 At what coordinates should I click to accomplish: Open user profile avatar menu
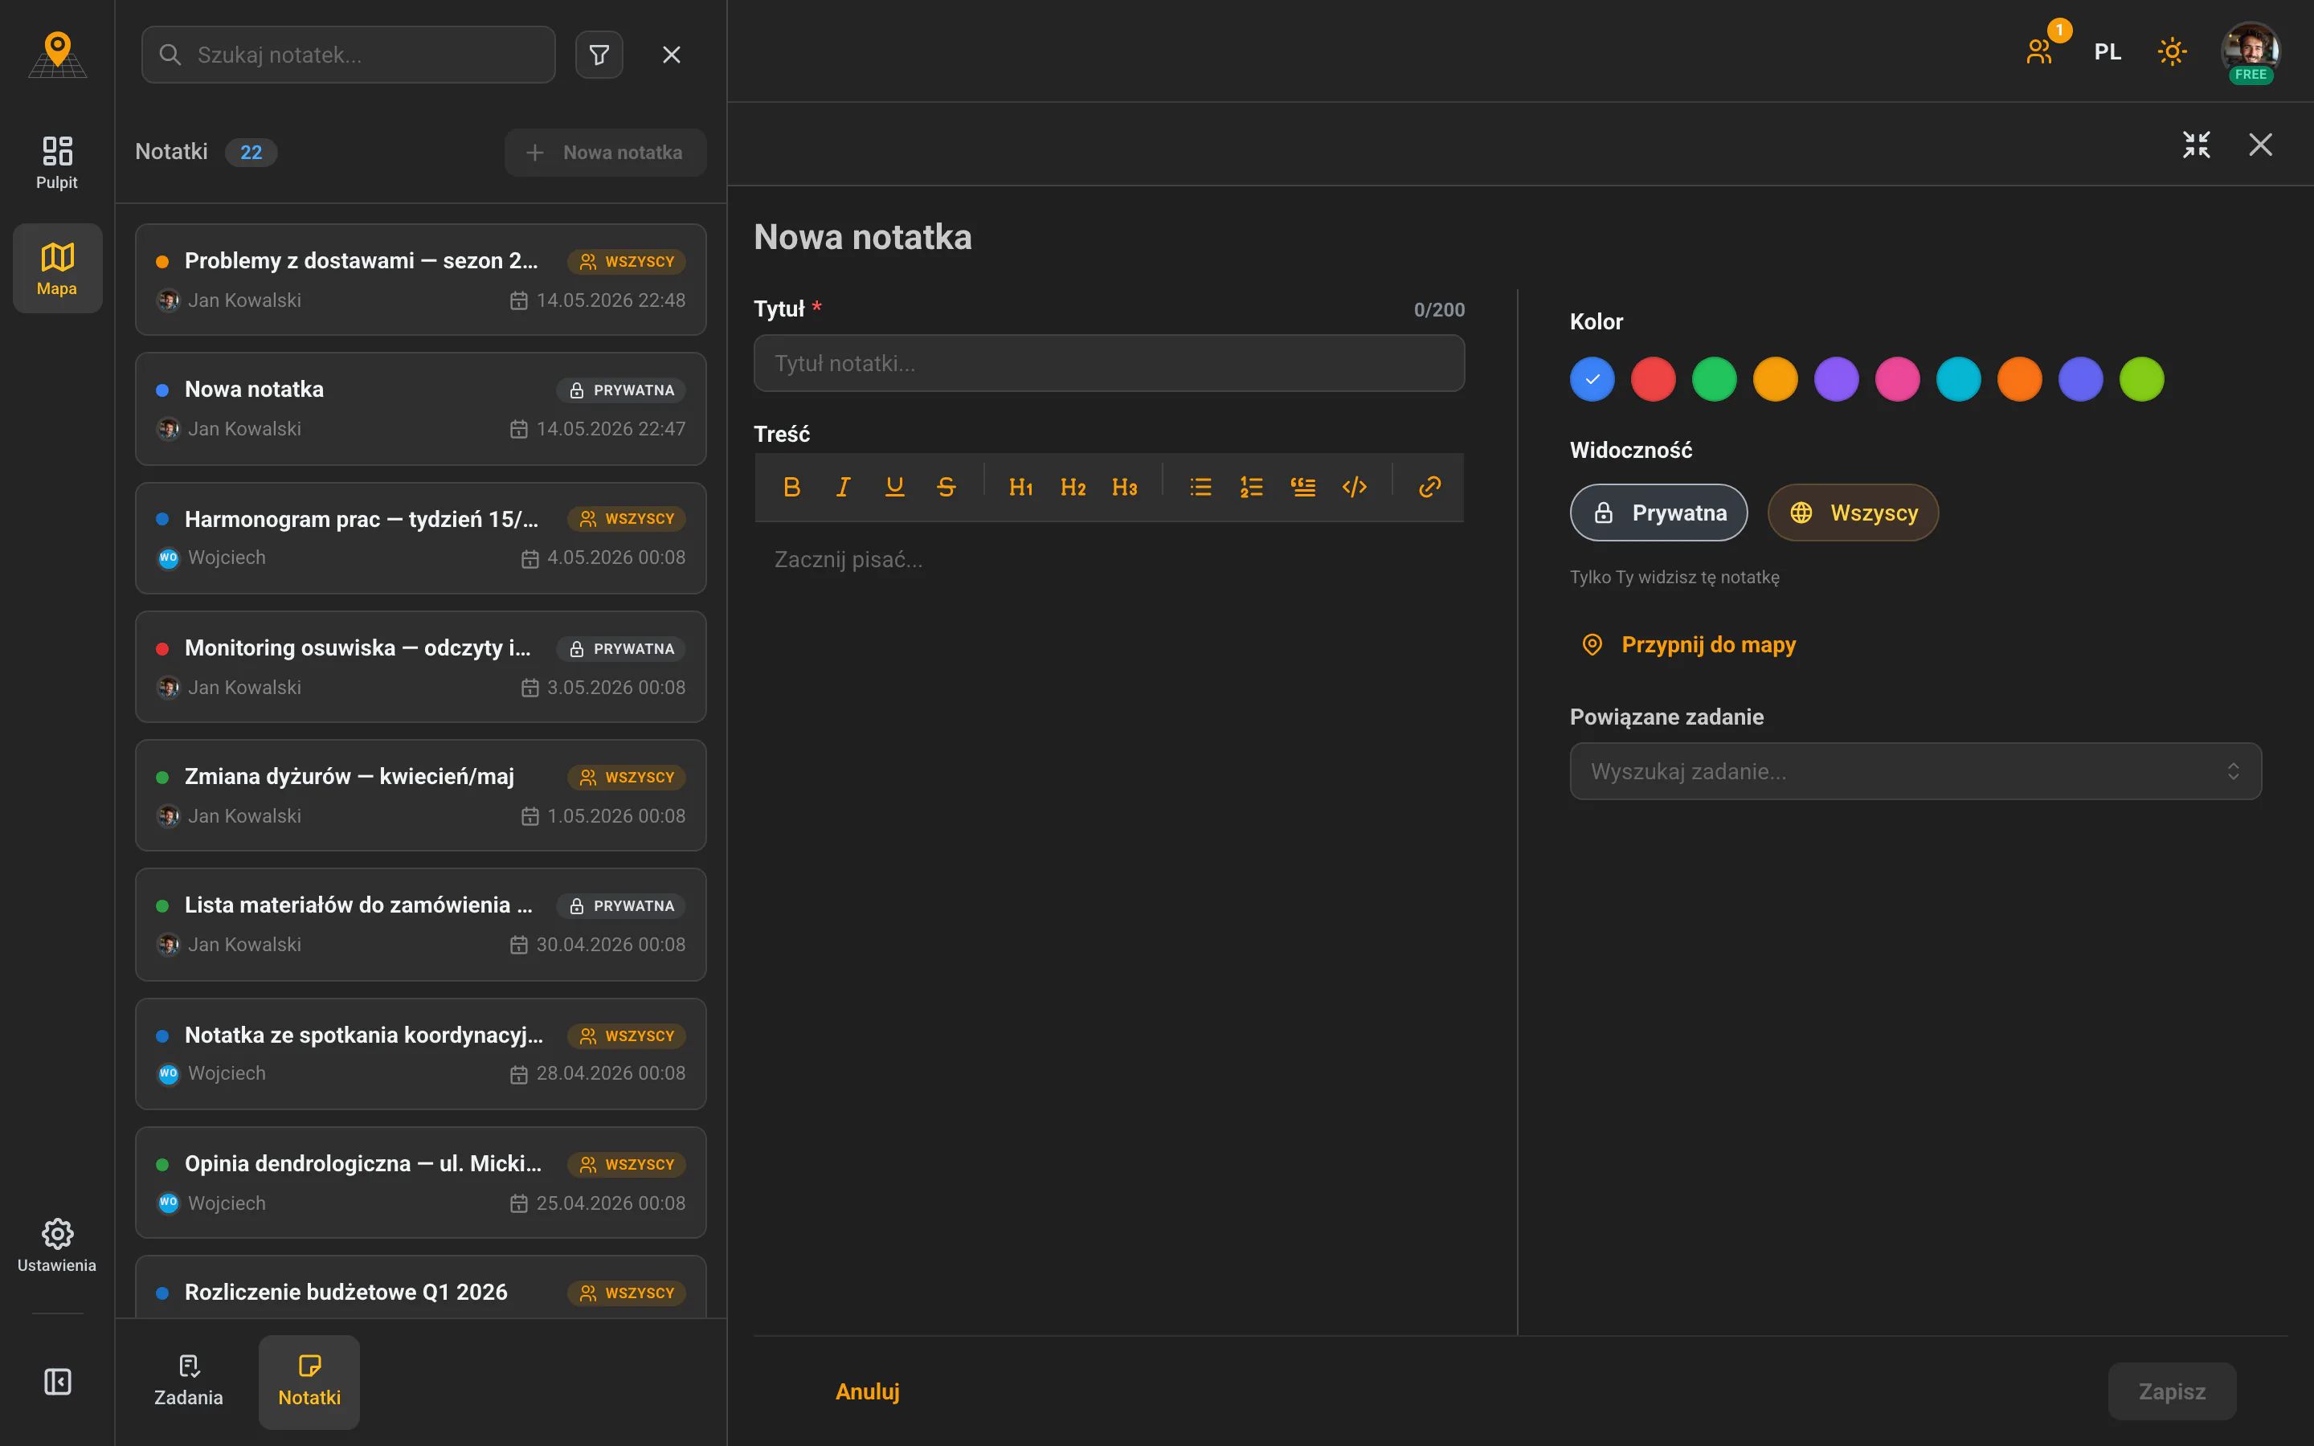click(2251, 51)
